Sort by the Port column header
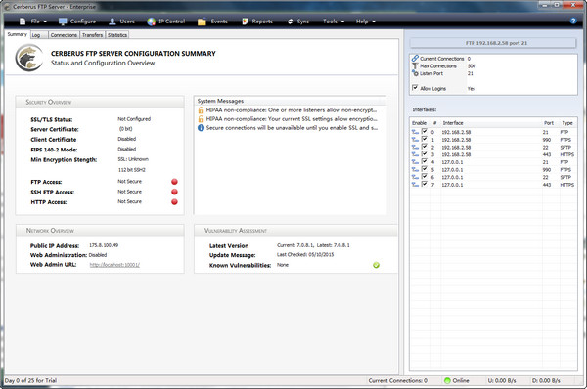Viewport: 587px width, 389px height. [550, 123]
